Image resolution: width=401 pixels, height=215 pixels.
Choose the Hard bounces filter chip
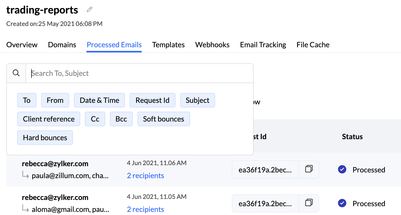tap(45, 138)
